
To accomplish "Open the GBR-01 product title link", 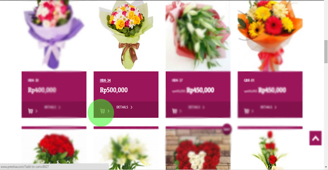I will pos(249,80).
